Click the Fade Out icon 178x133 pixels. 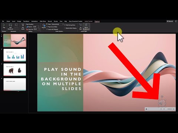(27, 29)
